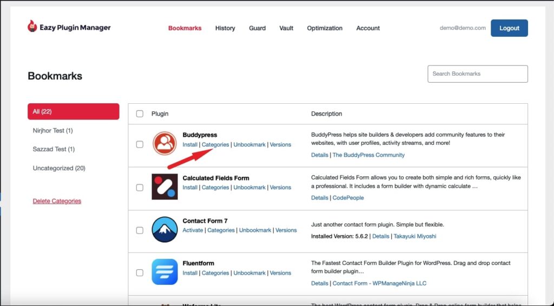Viewport: 554px width, 306px height.
Task: Click the Delete Categories link
Action: pyautogui.click(x=57, y=201)
